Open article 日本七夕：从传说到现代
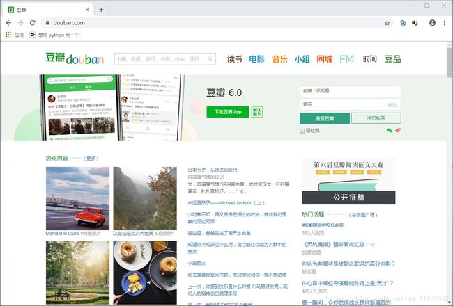Image resolution: width=453 pixels, height=306 pixels. pos(213,170)
